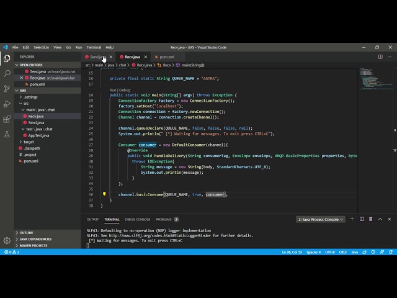
Task: Open the Selection menu
Action: [42, 47]
